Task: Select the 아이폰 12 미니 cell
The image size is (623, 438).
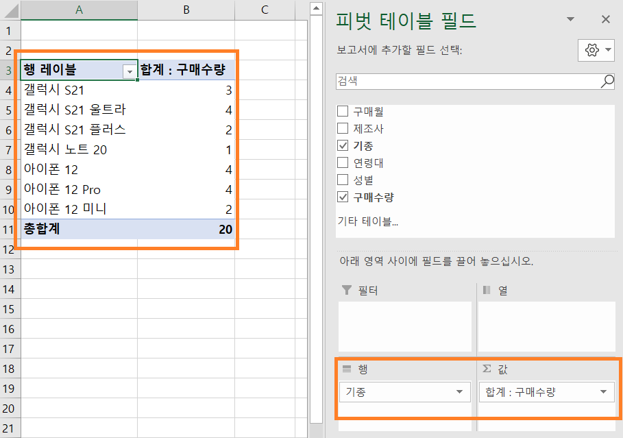Action: pyautogui.click(x=79, y=209)
